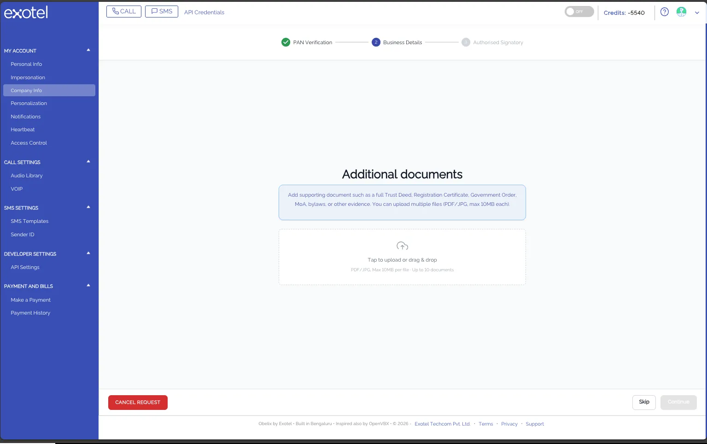707x444 pixels.
Task: Go to Sender ID page
Action: [23, 234]
